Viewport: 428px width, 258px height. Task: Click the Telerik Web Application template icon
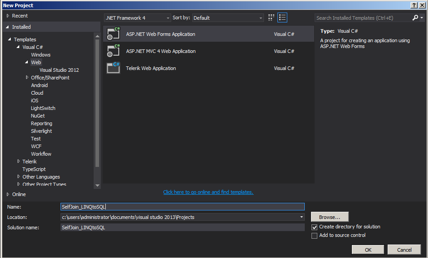[x=113, y=68]
